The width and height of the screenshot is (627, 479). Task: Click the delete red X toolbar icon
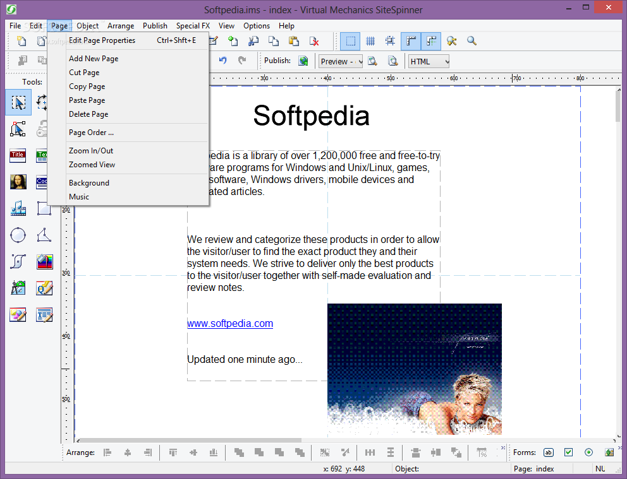point(314,41)
